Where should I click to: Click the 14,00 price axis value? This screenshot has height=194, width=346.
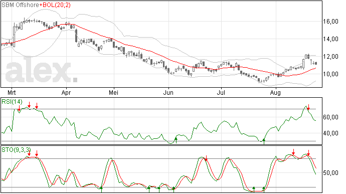click(330, 39)
